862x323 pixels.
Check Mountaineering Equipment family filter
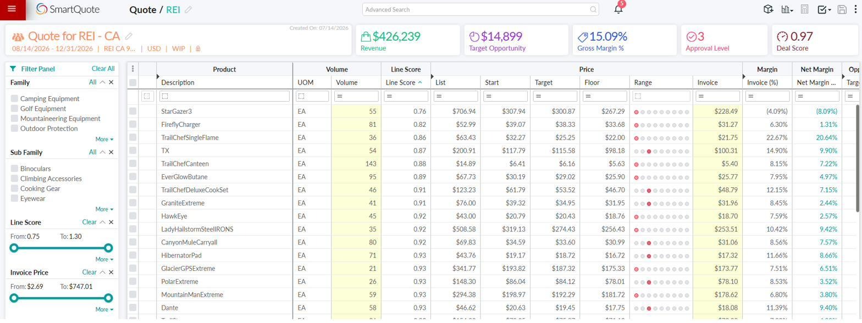tap(14, 118)
